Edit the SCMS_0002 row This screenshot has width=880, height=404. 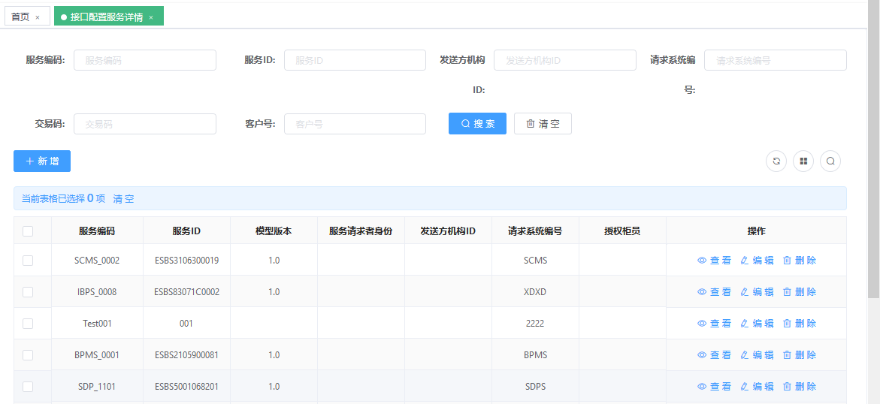click(757, 261)
